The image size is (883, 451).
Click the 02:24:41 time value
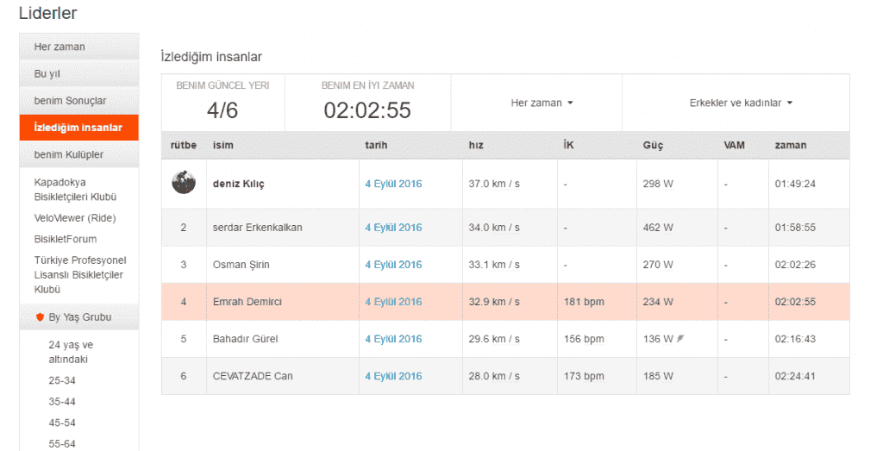[x=795, y=376]
